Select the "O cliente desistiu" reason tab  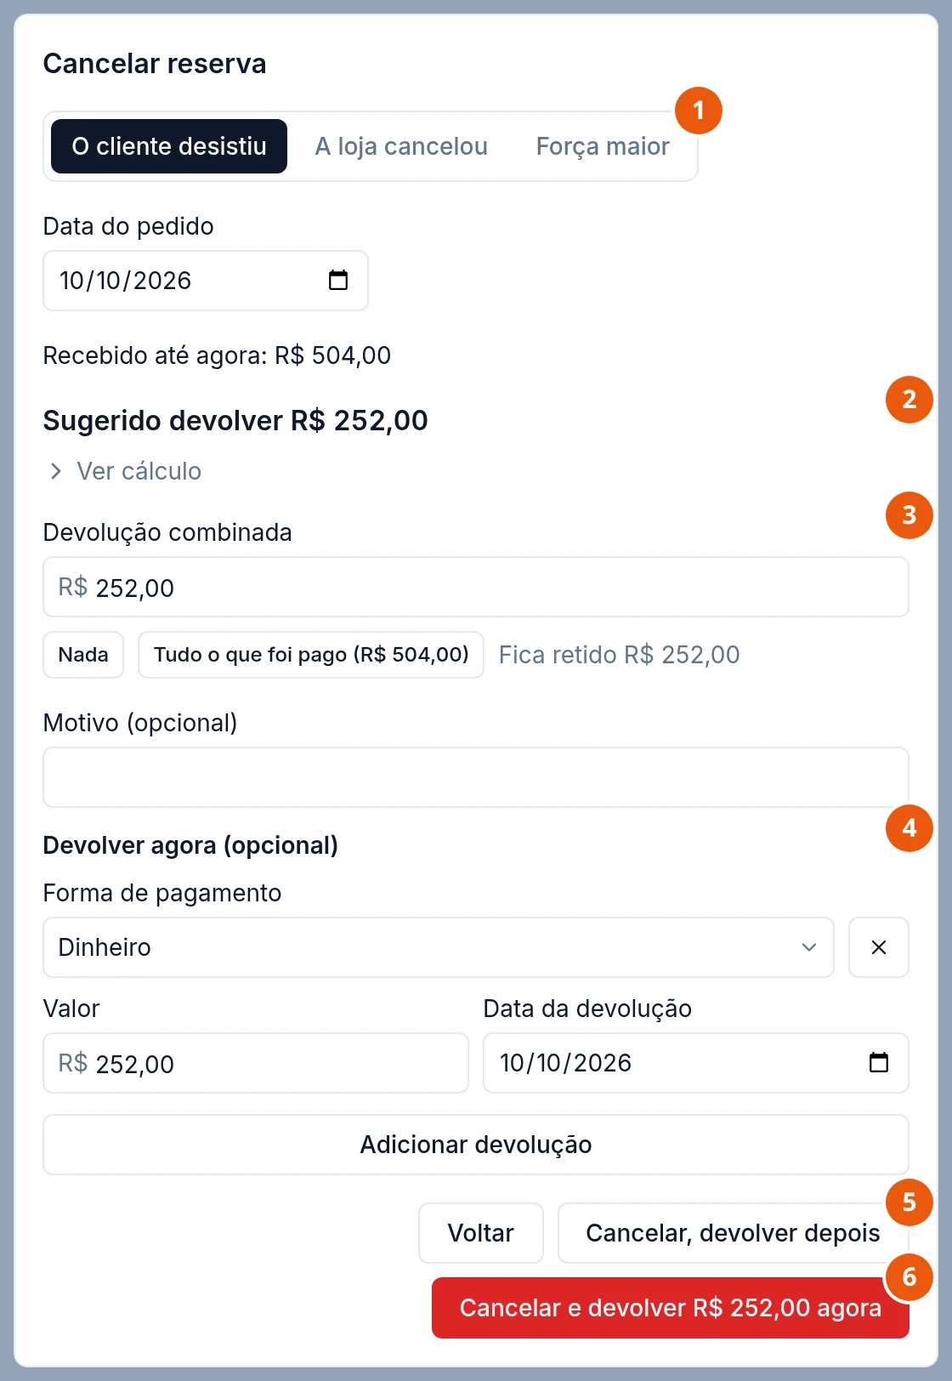point(169,146)
